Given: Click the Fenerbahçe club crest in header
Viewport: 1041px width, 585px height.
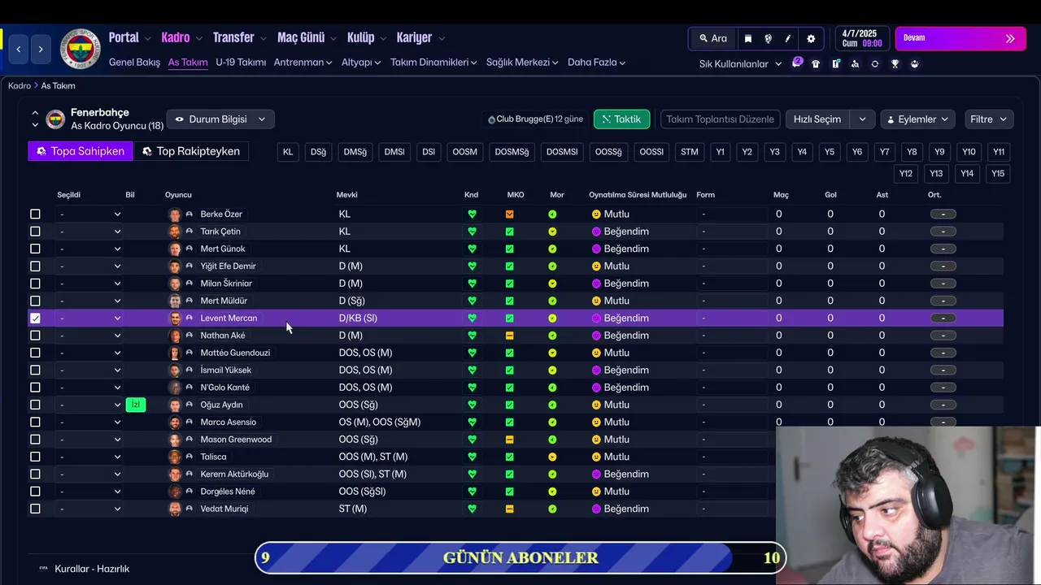Looking at the screenshot, I should (x=80, y=49).
